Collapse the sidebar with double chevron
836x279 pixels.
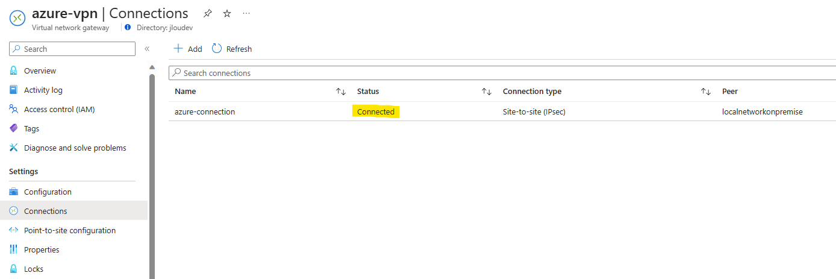click(x=147, y=49)
